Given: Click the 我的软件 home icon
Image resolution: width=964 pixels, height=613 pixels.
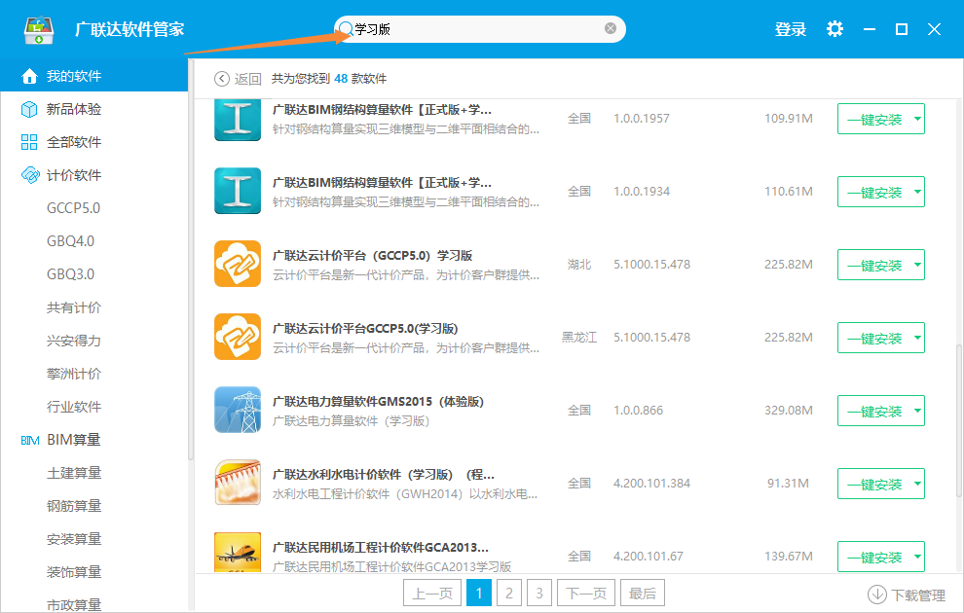Looking at the screenshot, I should 29,76.
